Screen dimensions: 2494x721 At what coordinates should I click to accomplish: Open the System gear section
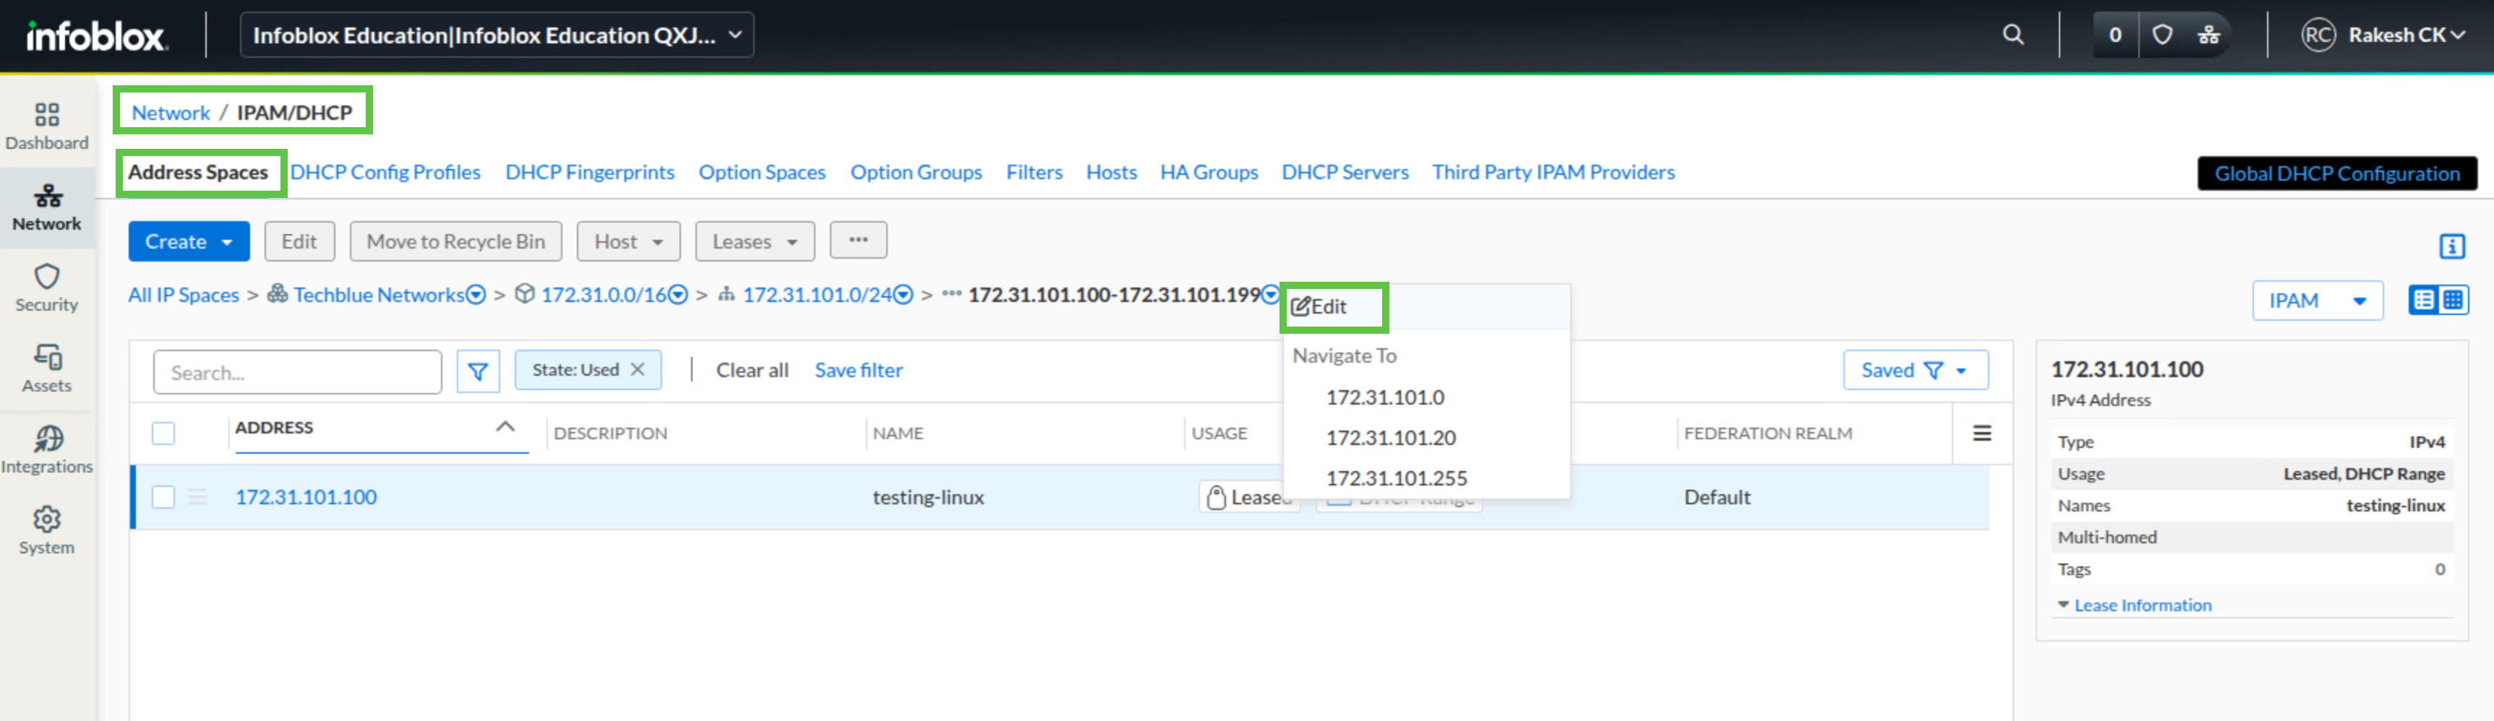tap(46, 531)
